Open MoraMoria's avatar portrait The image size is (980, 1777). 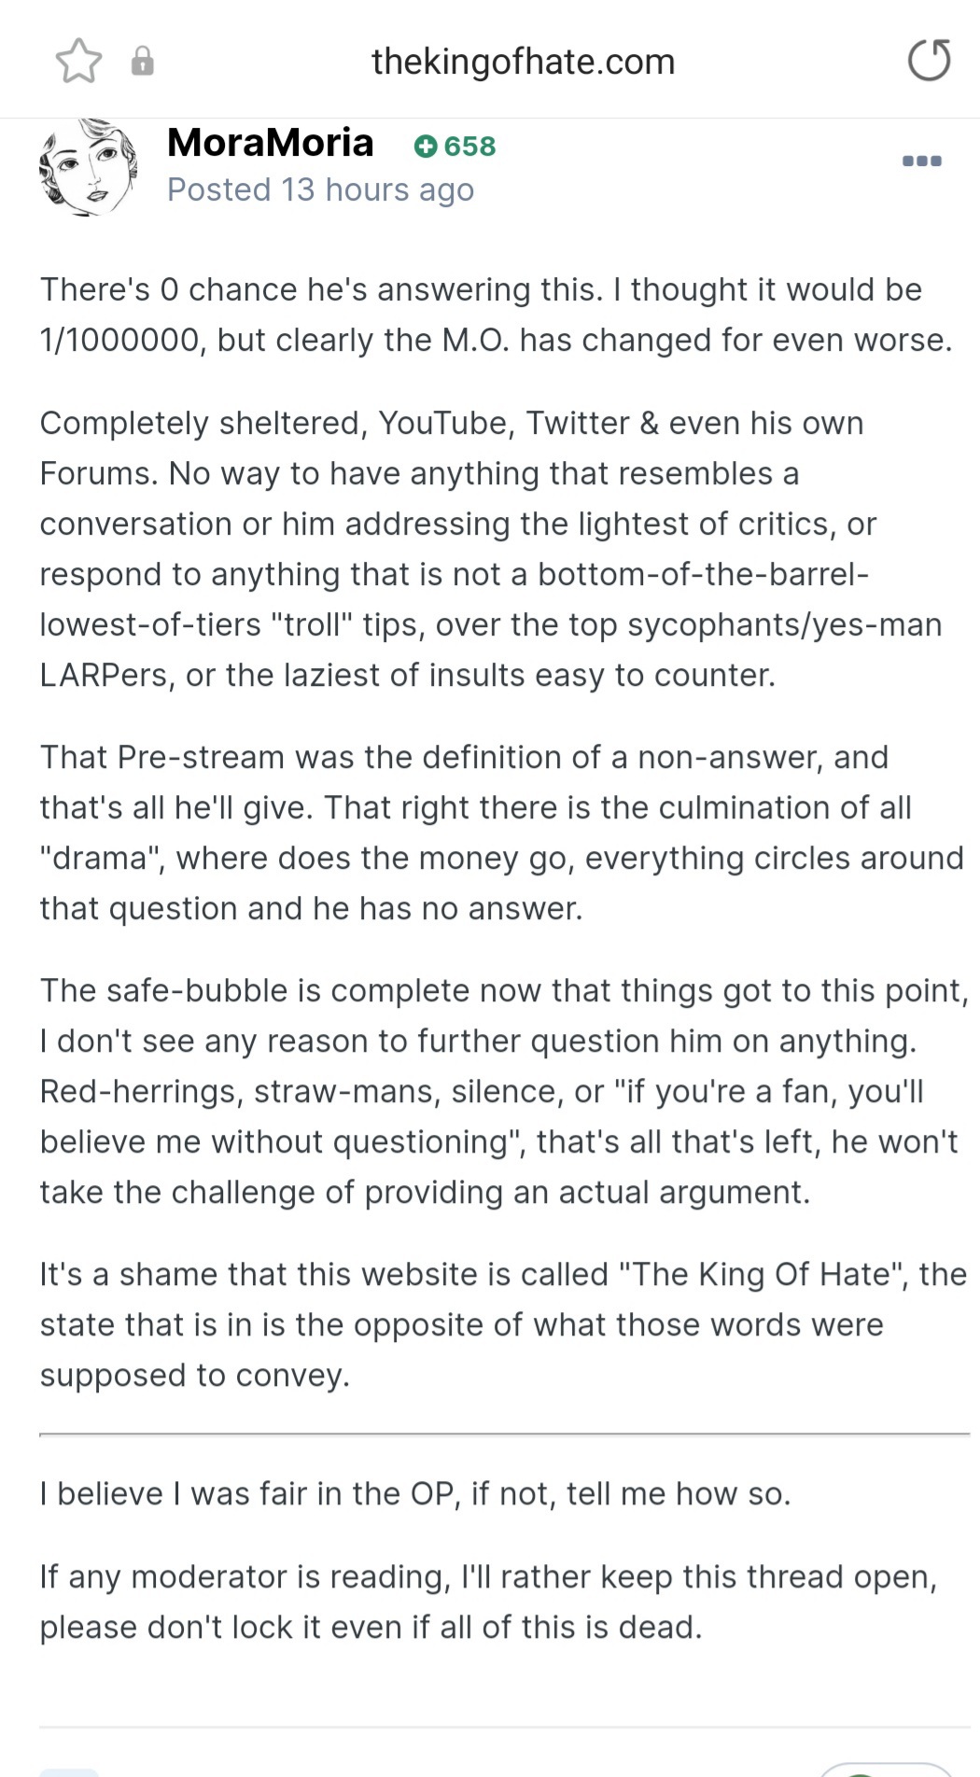pos(89,168)
